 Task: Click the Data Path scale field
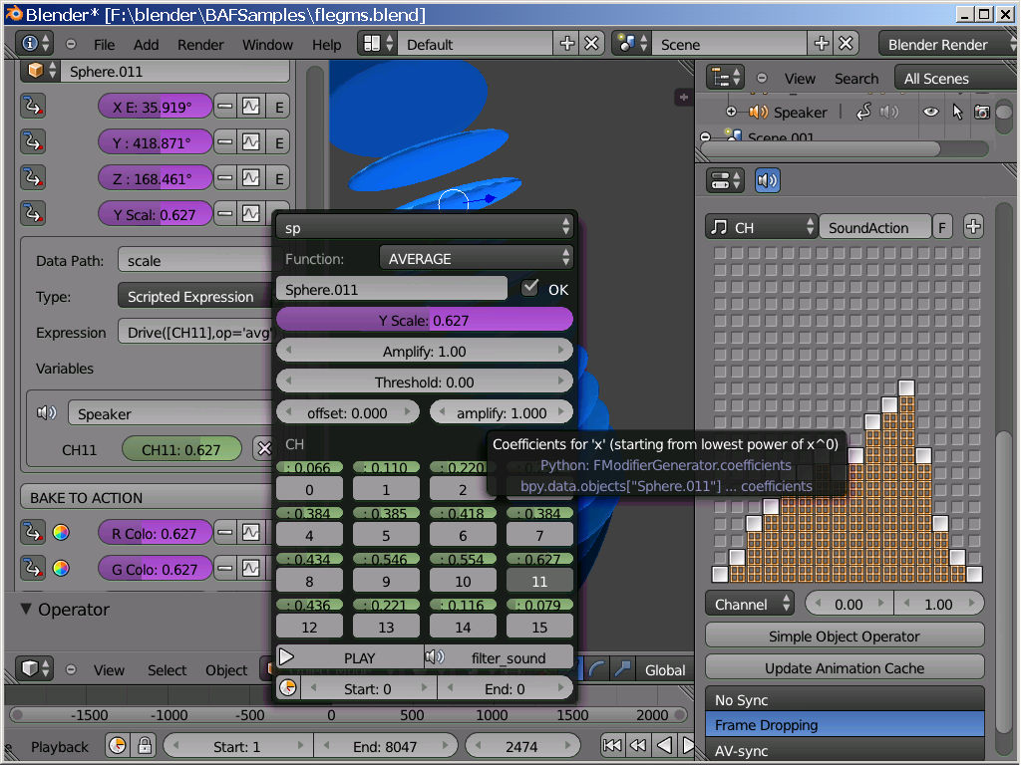point(195,260)
